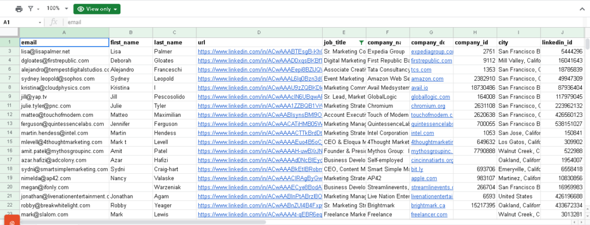Select company cell Expedia Group

pos(388,51)
